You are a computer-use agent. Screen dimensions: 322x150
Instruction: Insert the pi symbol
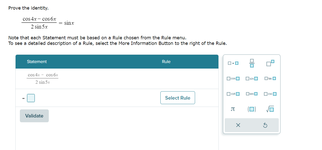233,109
